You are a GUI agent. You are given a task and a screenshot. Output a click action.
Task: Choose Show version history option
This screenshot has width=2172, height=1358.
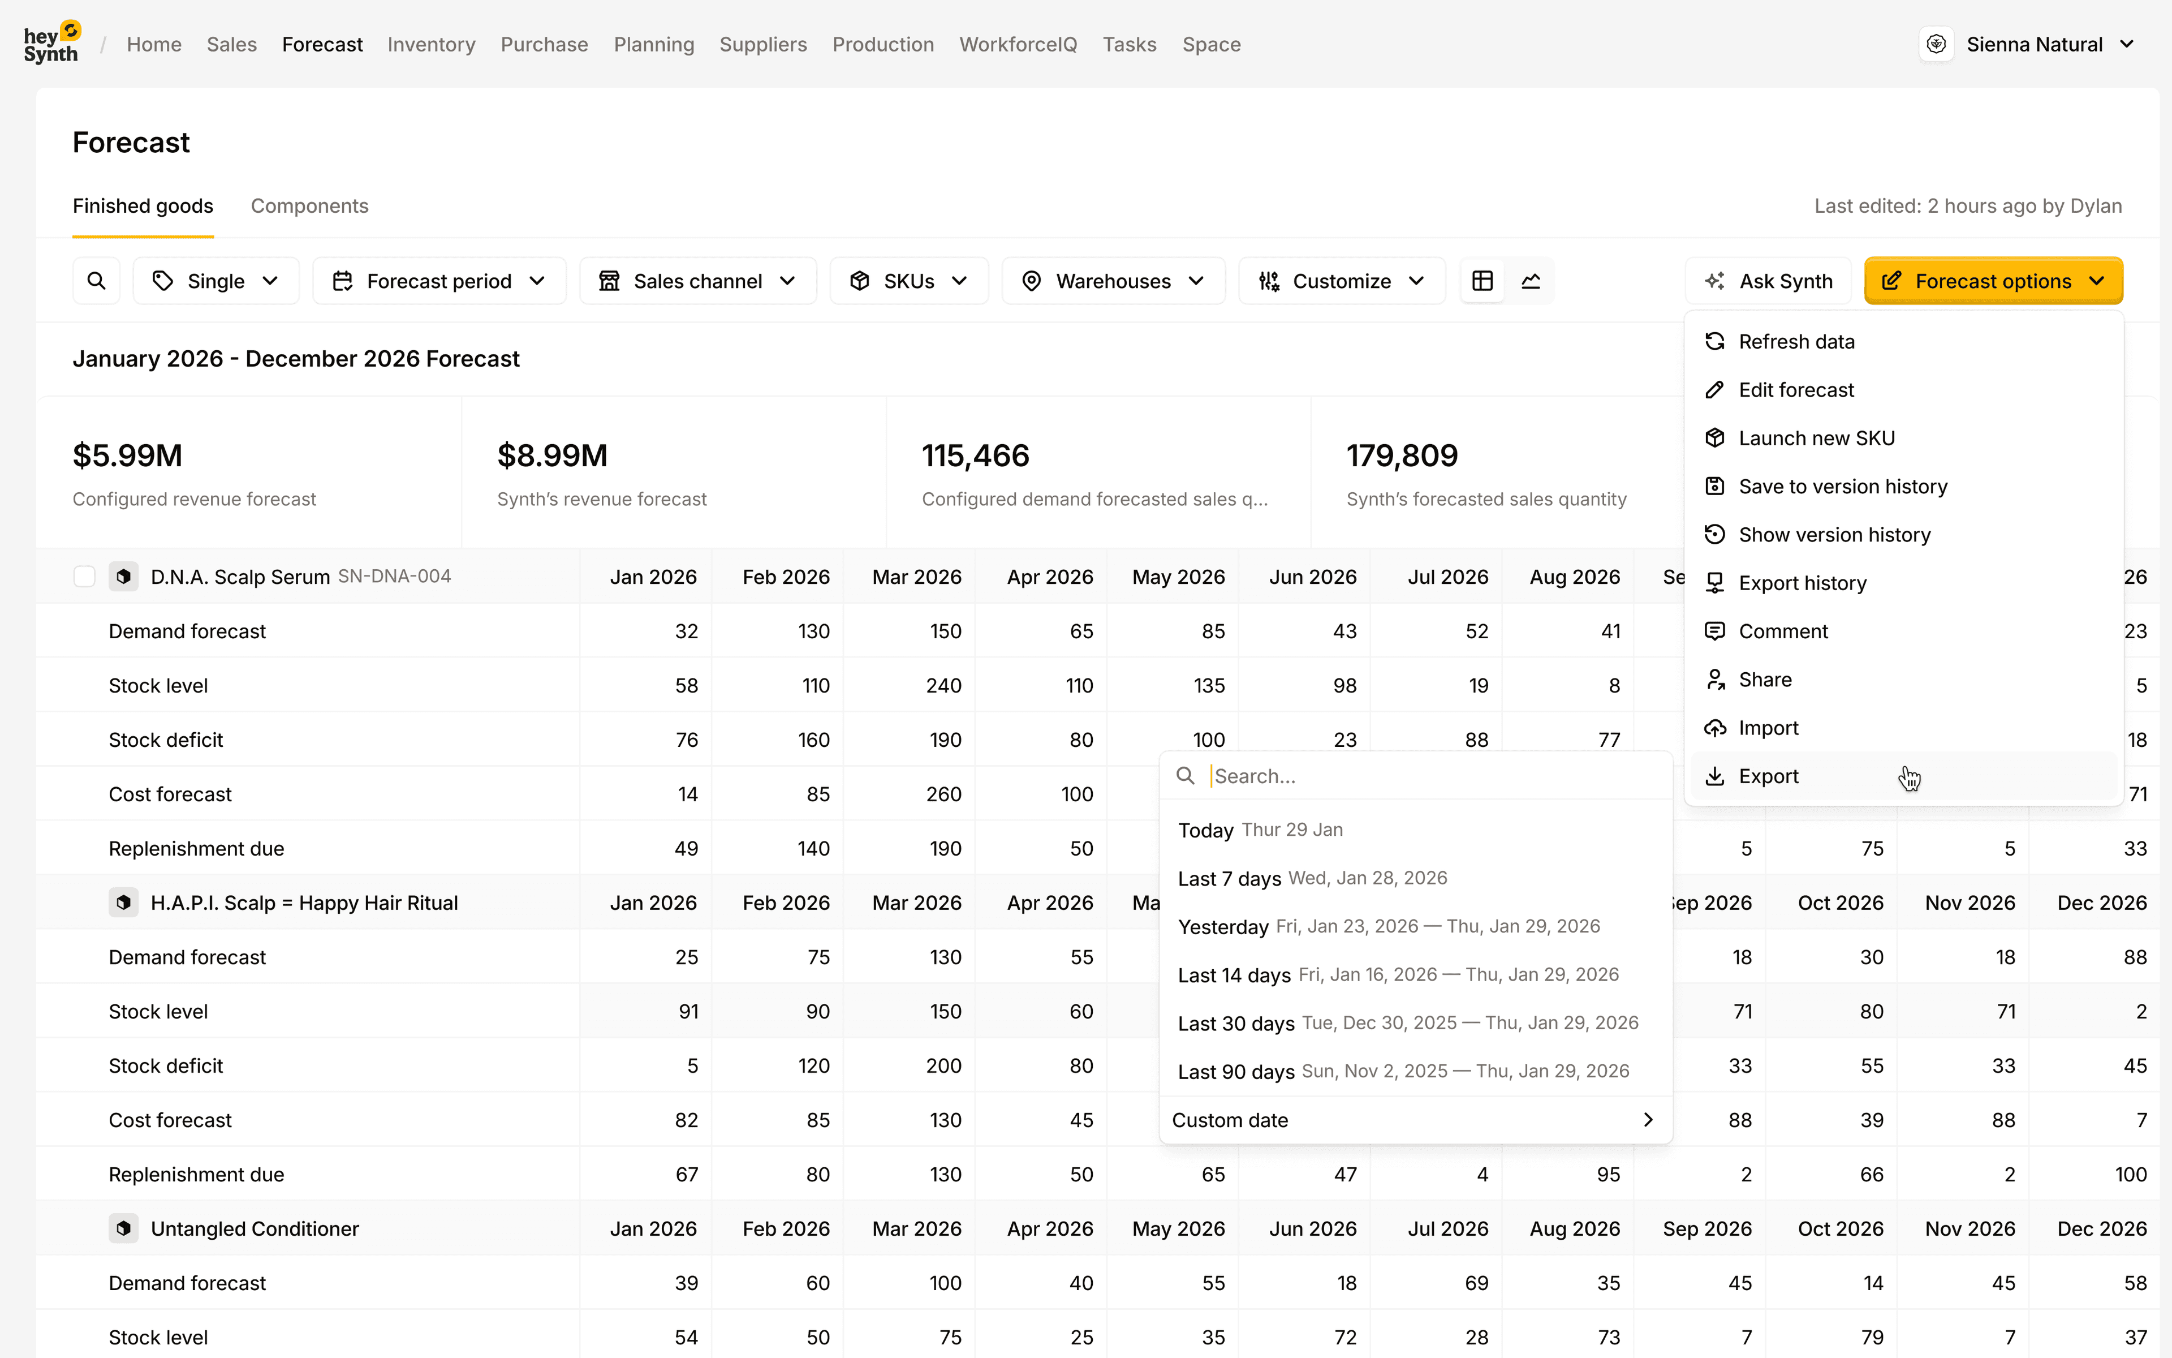tap(1834, 534)
